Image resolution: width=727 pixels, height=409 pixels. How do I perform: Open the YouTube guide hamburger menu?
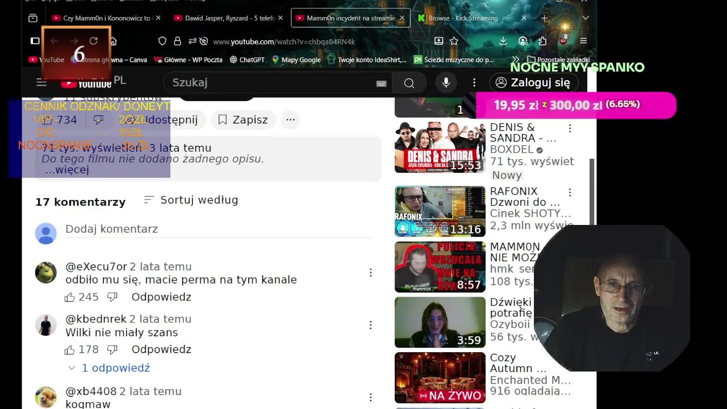tap(41, 82)
